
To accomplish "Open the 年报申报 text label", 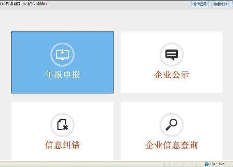I will 62,75.
